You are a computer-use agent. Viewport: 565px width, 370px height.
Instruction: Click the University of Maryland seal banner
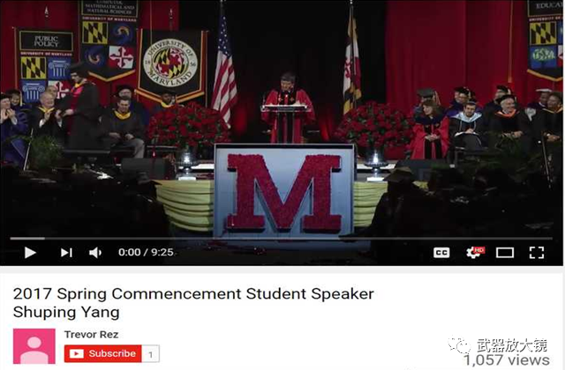pos(170,64)
